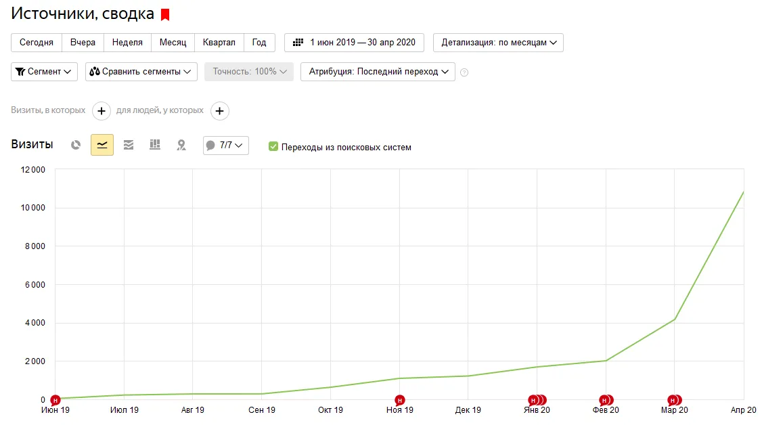Viewport: 762px width, 444px height.
Task: Expand Атрибуция: Последний переход dropdown
Action: (378, 72)
